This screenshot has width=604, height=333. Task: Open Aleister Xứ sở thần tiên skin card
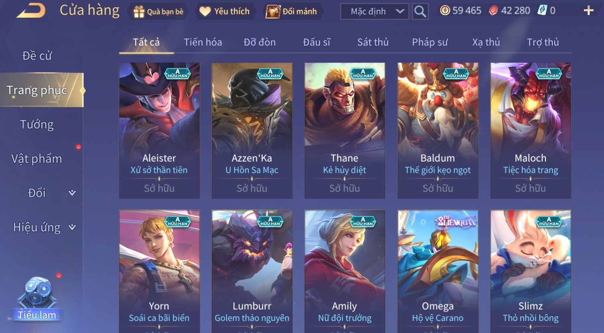pos(159,130)
